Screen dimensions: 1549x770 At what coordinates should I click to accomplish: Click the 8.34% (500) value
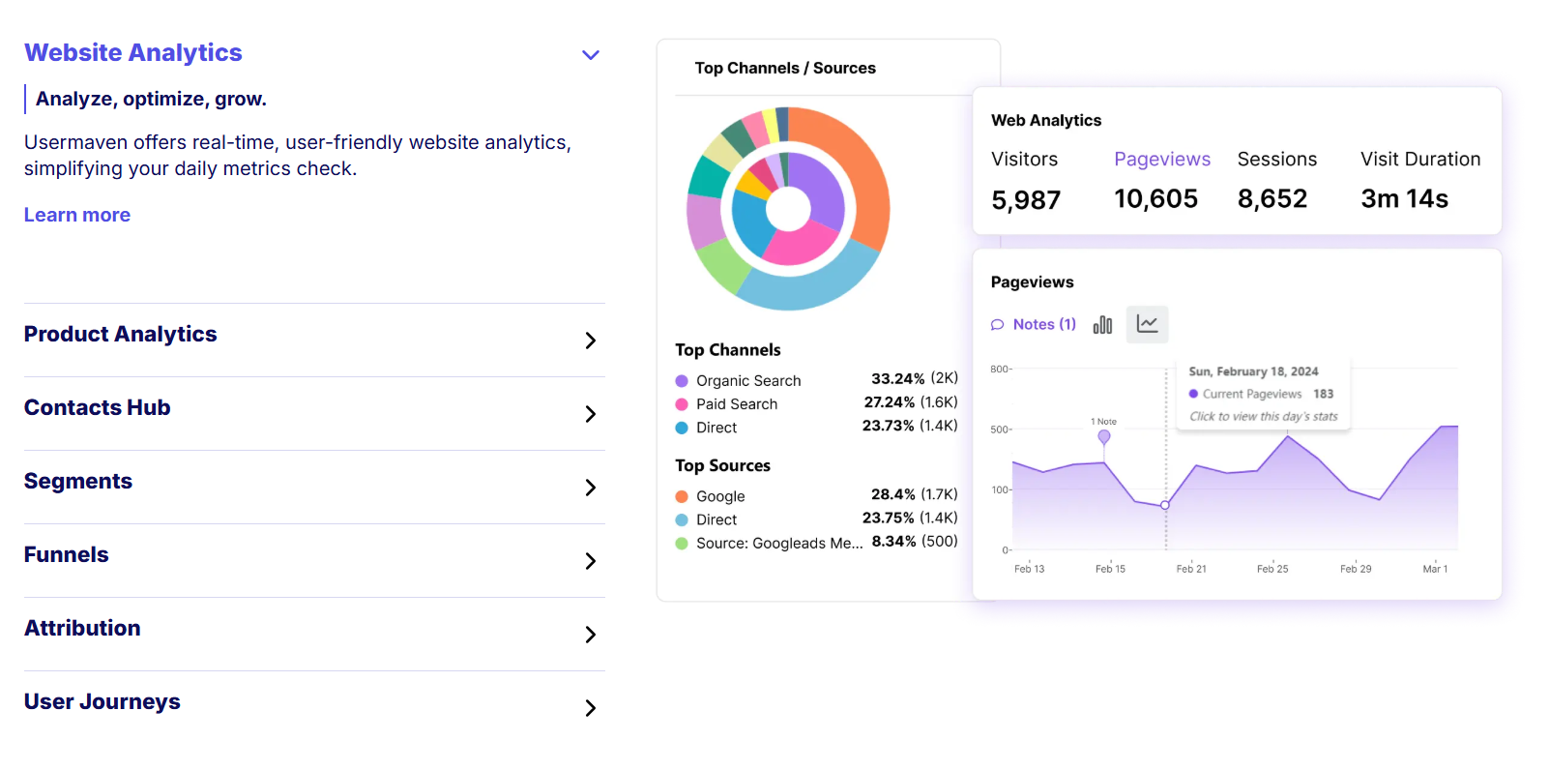click(x=915, y=541)
